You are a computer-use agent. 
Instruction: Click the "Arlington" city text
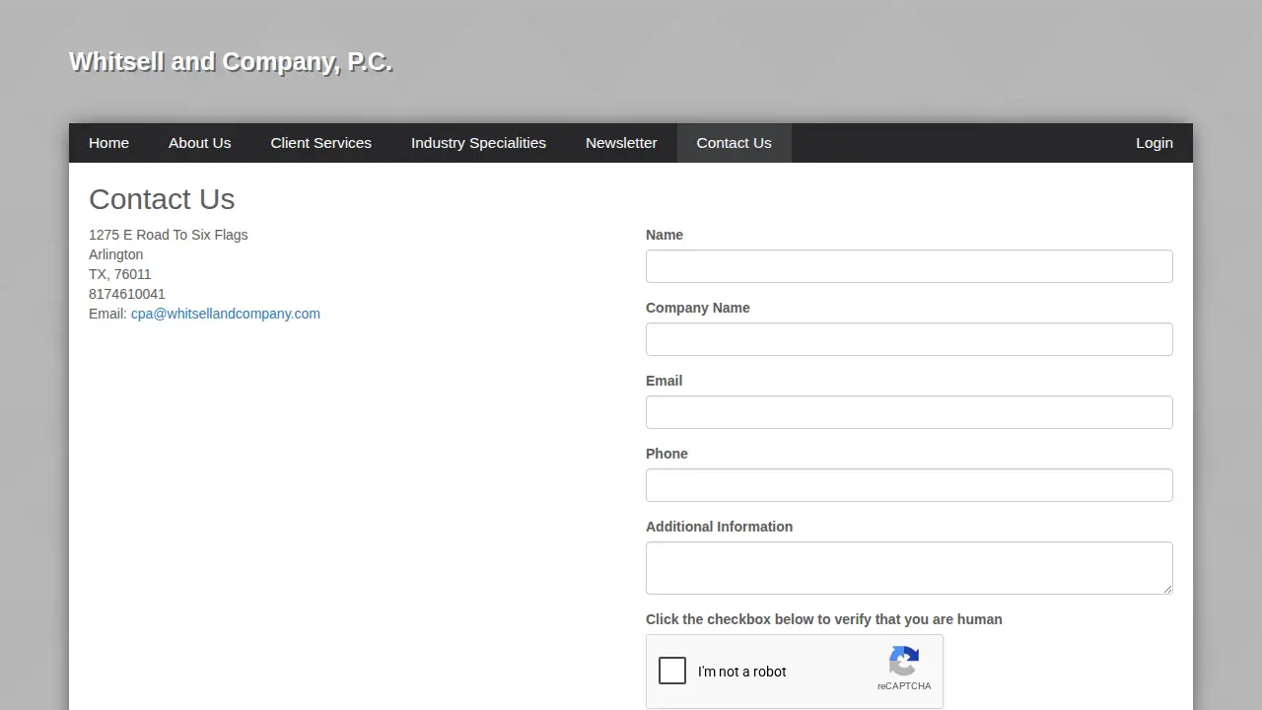pos(116,254)
